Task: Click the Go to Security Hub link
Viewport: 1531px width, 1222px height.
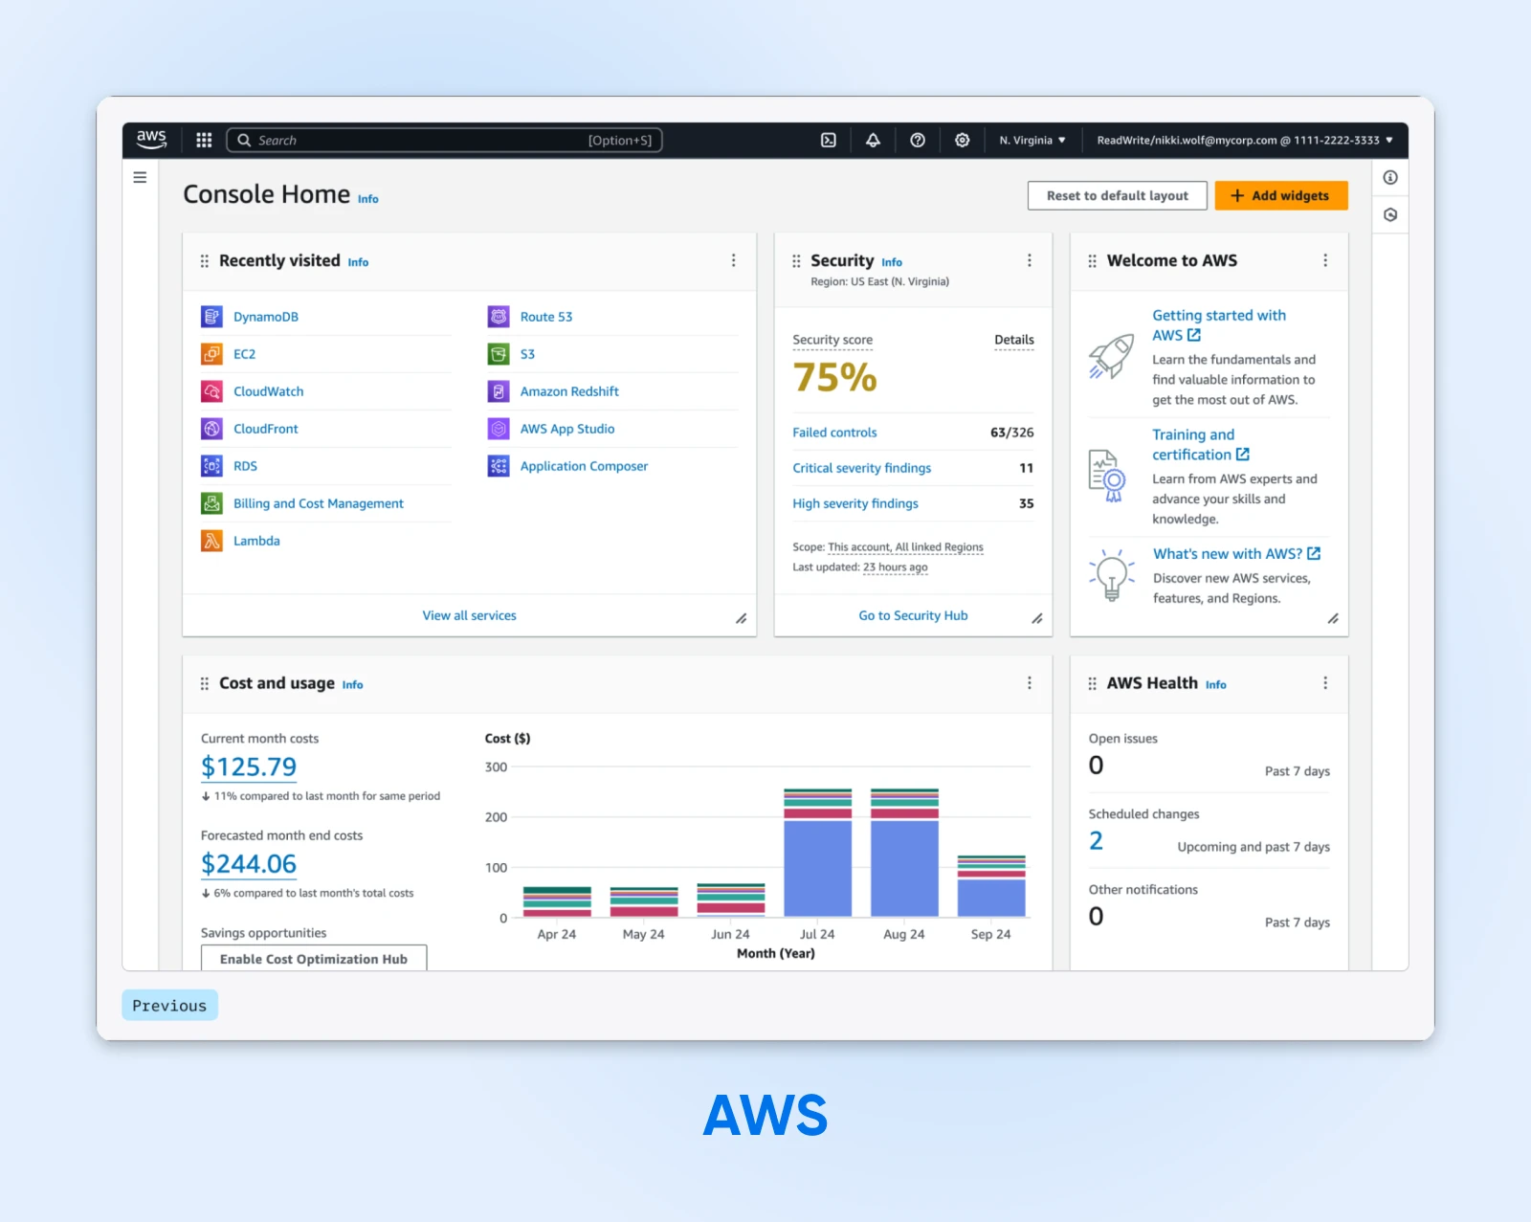Action: (913, 616)
